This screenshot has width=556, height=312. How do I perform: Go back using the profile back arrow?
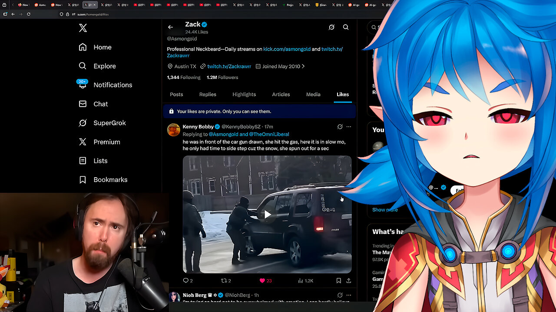tap(170, 27)
